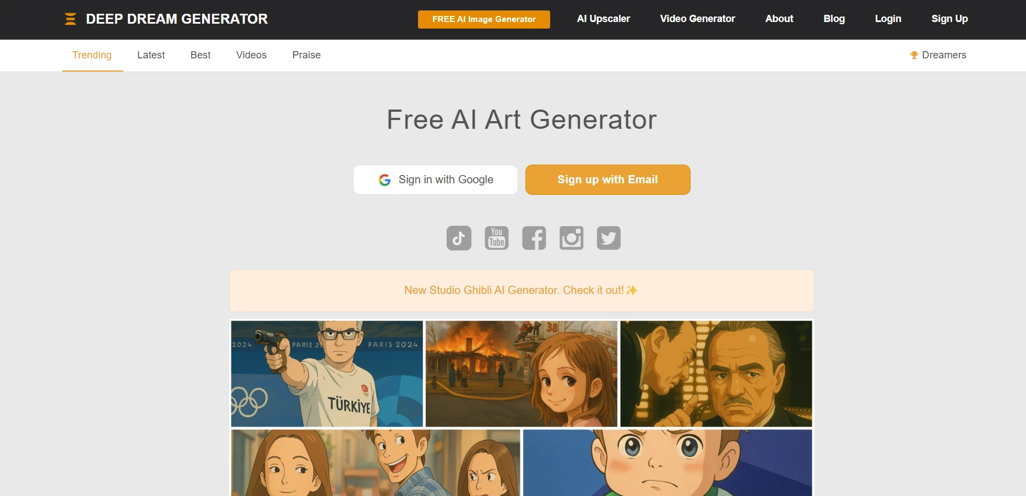
Task: Click the Google G logo icon
Action: pos(385,180)
